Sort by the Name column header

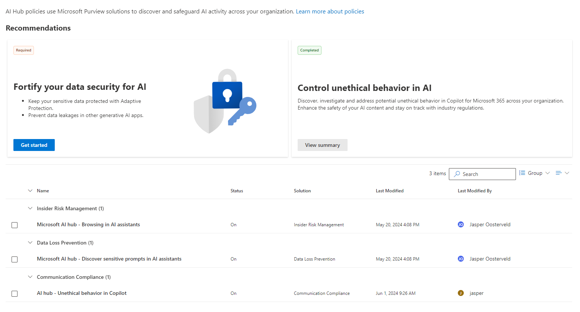43,190
